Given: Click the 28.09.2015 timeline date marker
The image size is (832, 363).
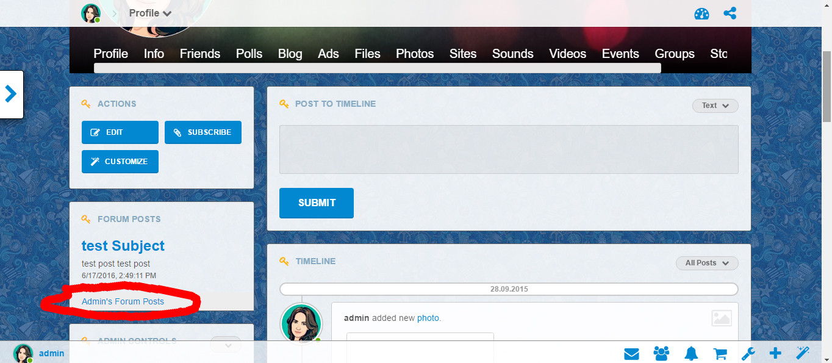Looking at the screenshot, I should pos(509,289).
